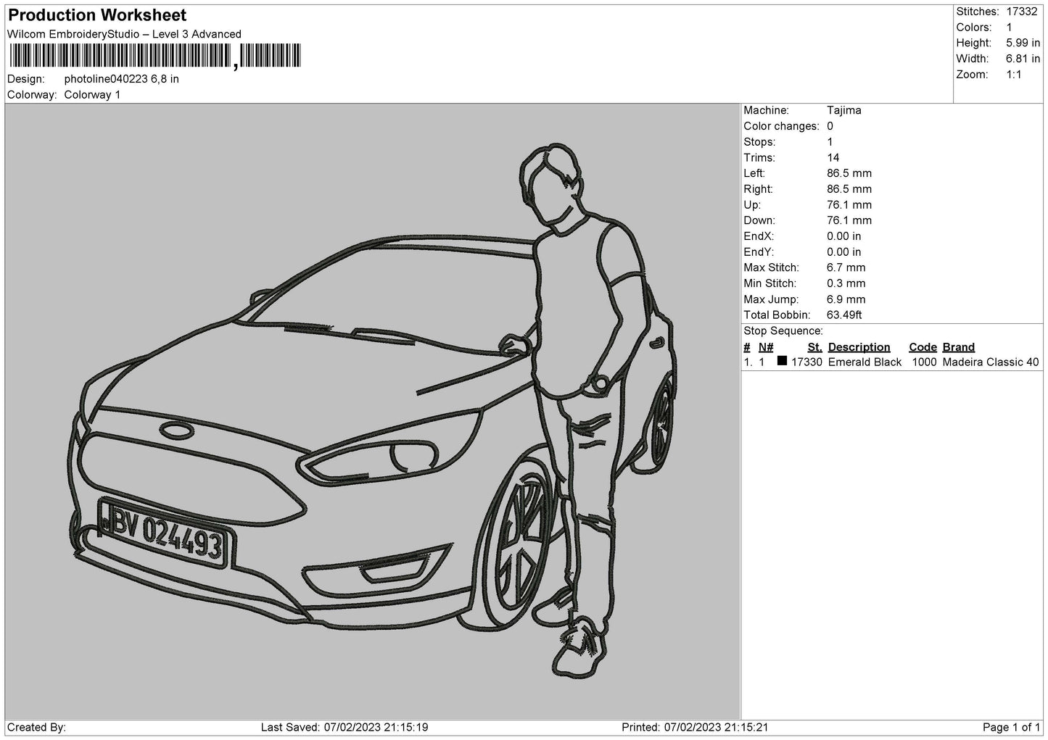This screenshot has height=740, width=1048.
Task: Click the "St." column header
Action: 814,347
